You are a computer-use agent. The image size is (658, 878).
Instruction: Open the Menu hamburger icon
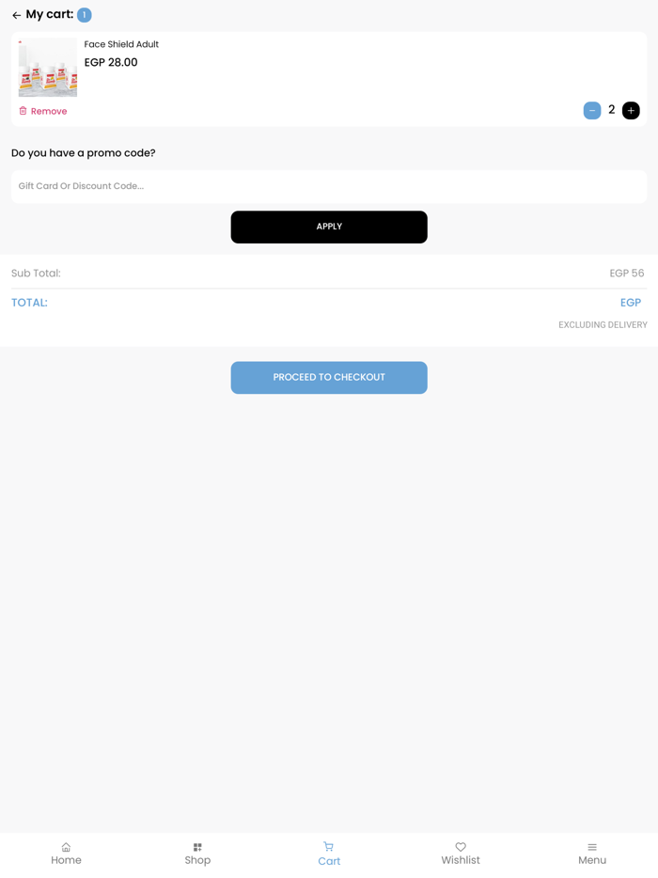tap(592, 847)
